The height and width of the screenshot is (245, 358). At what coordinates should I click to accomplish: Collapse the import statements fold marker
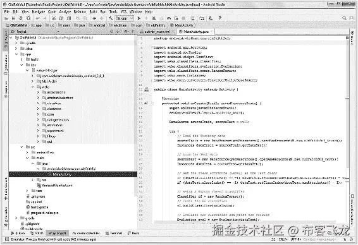(x=152, y=47)
